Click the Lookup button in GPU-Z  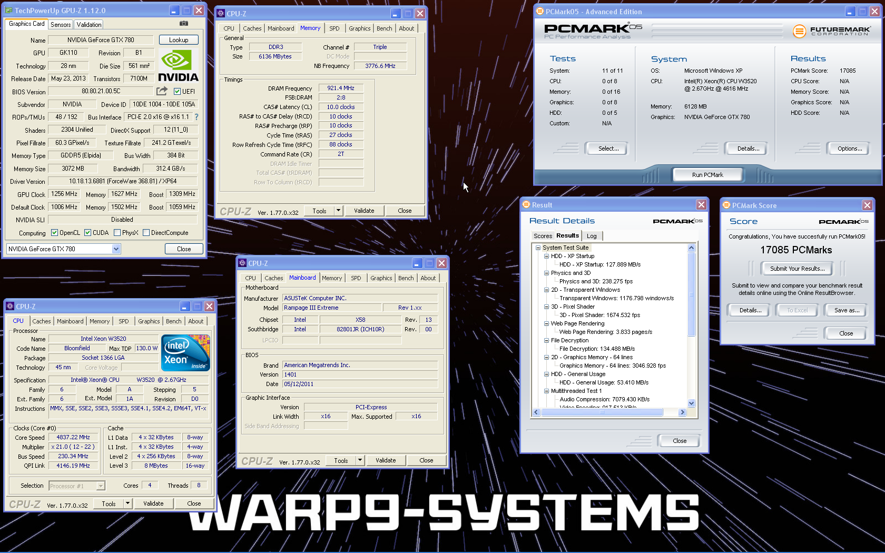(179, 40)
